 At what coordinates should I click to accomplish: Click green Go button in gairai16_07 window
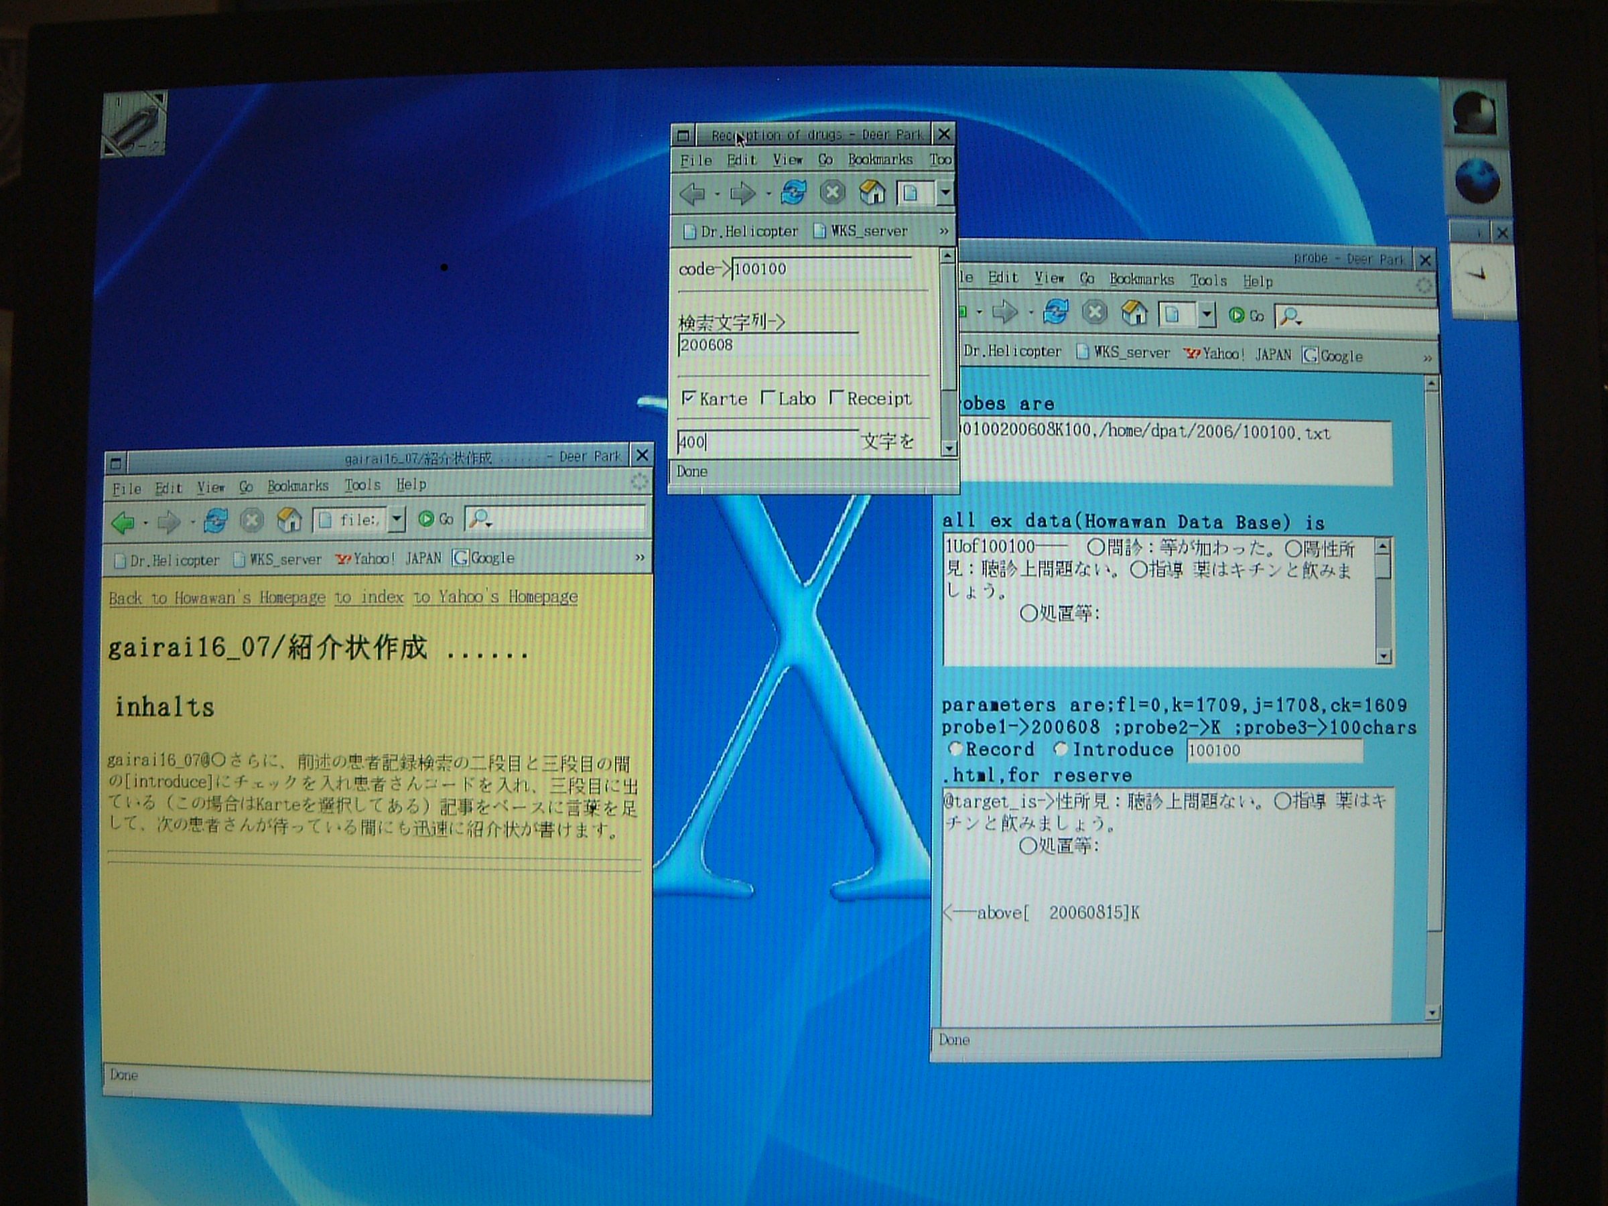435,519
